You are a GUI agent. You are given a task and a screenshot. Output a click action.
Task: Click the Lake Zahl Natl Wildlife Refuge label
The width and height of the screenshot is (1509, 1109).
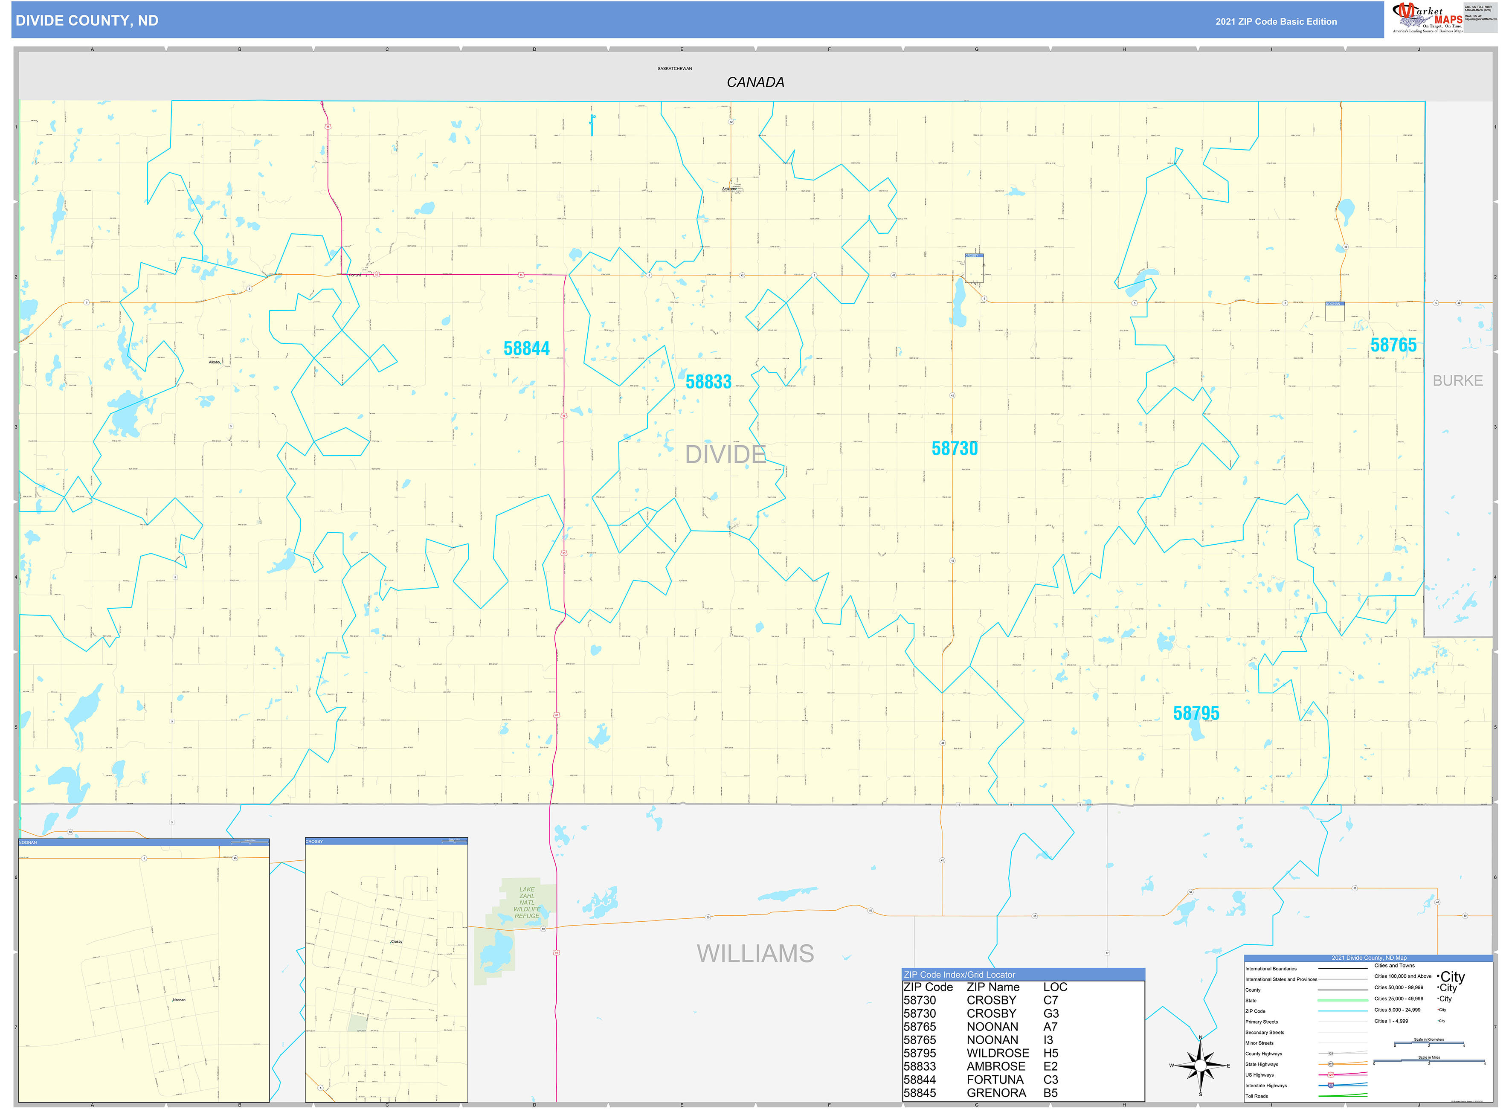click(x=527, y=902)
